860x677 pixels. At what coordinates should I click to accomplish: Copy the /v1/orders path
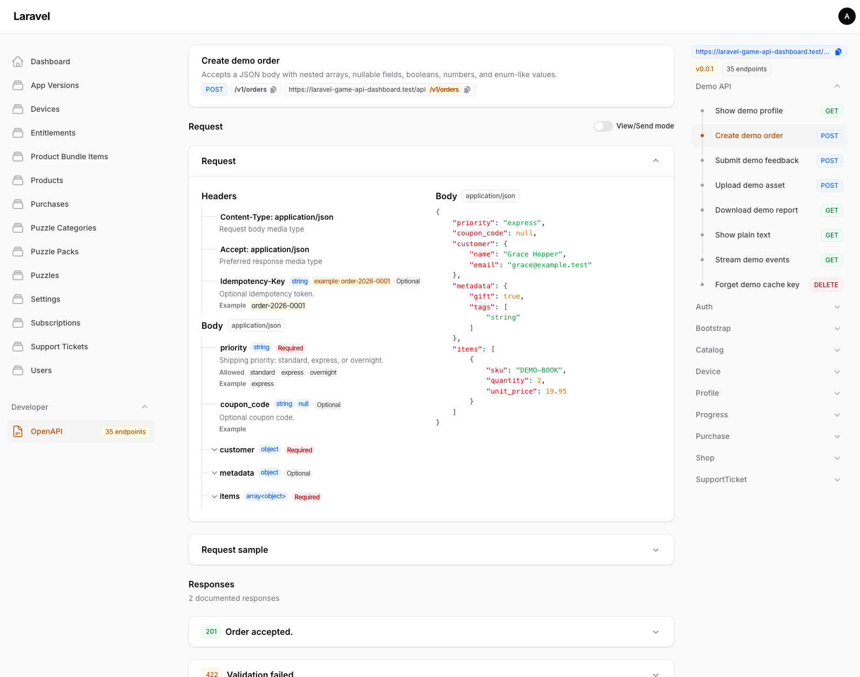coord(273,90)
